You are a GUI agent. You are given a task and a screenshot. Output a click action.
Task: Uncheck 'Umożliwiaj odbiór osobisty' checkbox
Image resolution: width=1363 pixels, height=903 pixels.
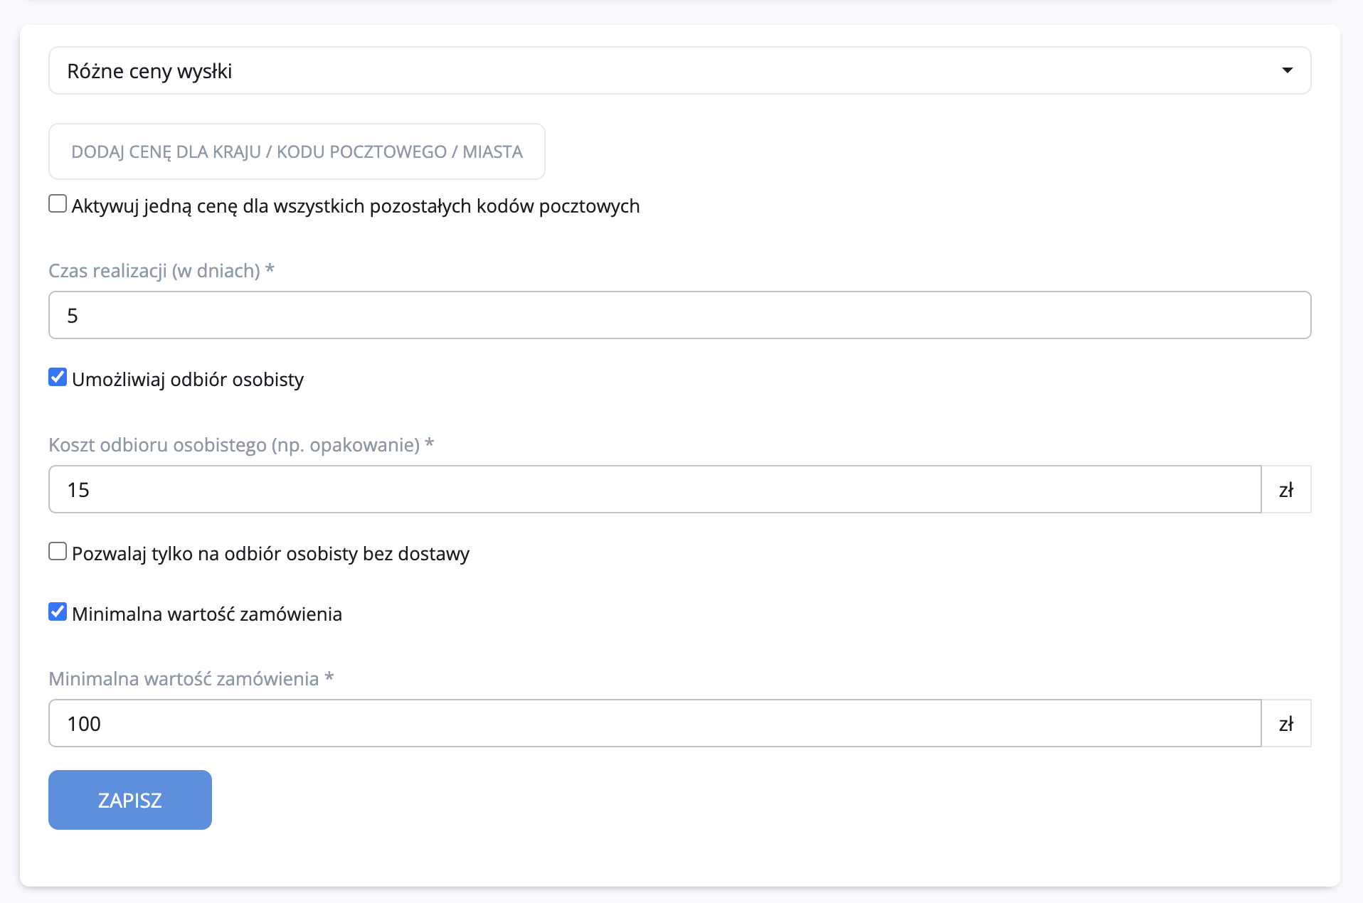click(58, 377)
